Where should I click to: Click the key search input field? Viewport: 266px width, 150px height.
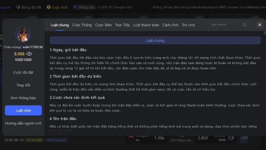(225, 25)
